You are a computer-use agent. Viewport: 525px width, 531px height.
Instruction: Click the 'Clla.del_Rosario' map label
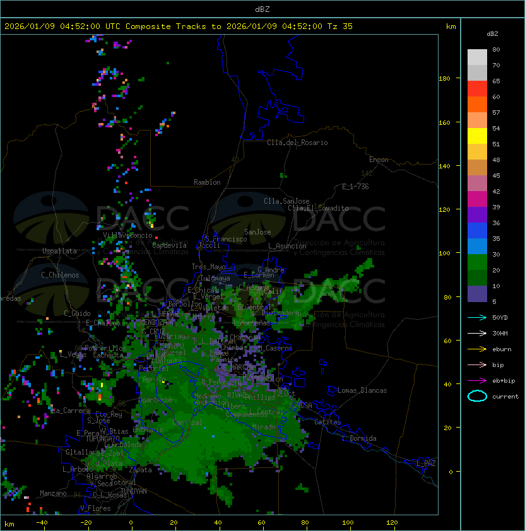coord(297,143)
